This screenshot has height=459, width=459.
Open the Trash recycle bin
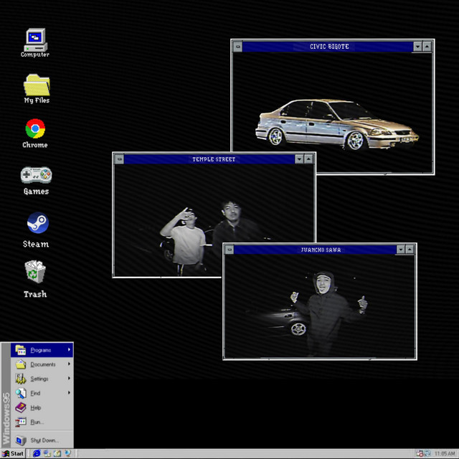point(35,273)
